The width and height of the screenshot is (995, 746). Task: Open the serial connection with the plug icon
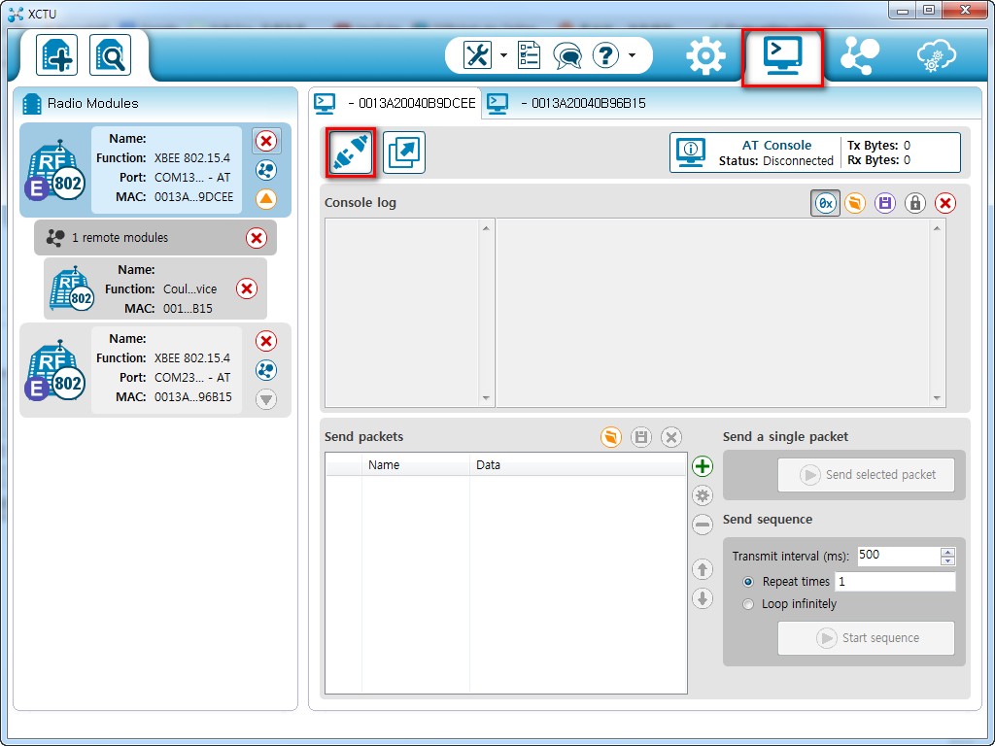click(350, 153)
